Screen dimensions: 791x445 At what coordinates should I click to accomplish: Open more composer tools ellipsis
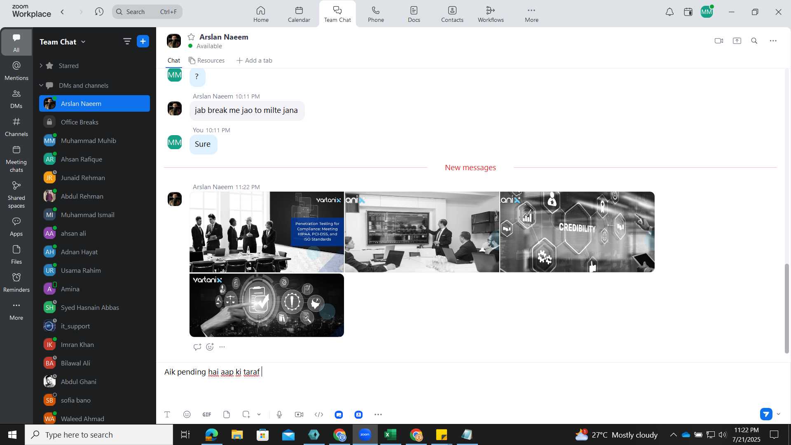(378, 415)
